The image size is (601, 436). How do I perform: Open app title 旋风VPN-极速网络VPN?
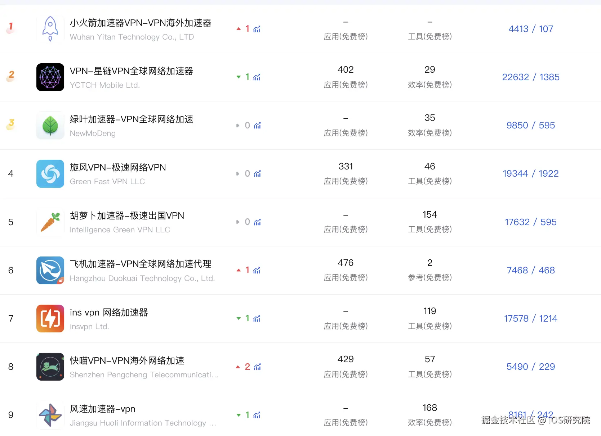(118, 167)
